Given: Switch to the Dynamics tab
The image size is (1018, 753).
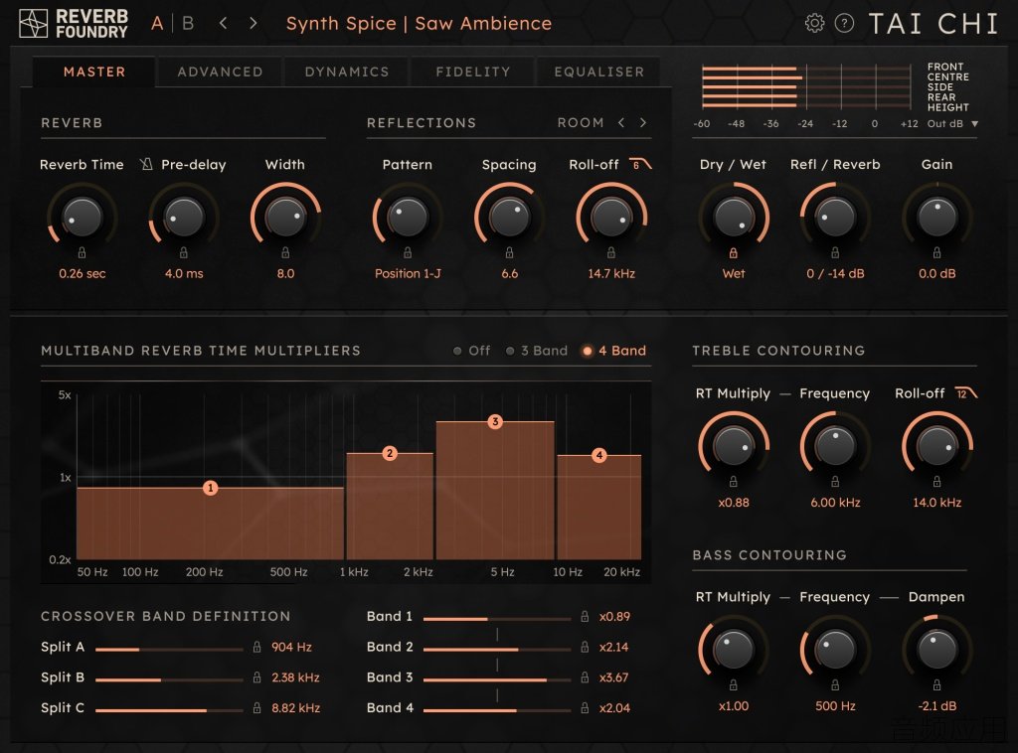Looking at the screenshot, I should (347, 72).
